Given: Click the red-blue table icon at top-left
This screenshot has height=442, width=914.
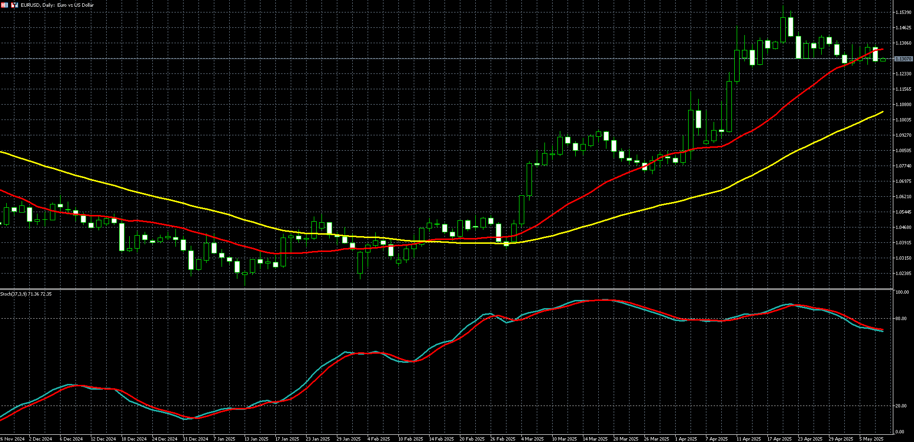Looking at the screenshot, I should tap(4, 5).
